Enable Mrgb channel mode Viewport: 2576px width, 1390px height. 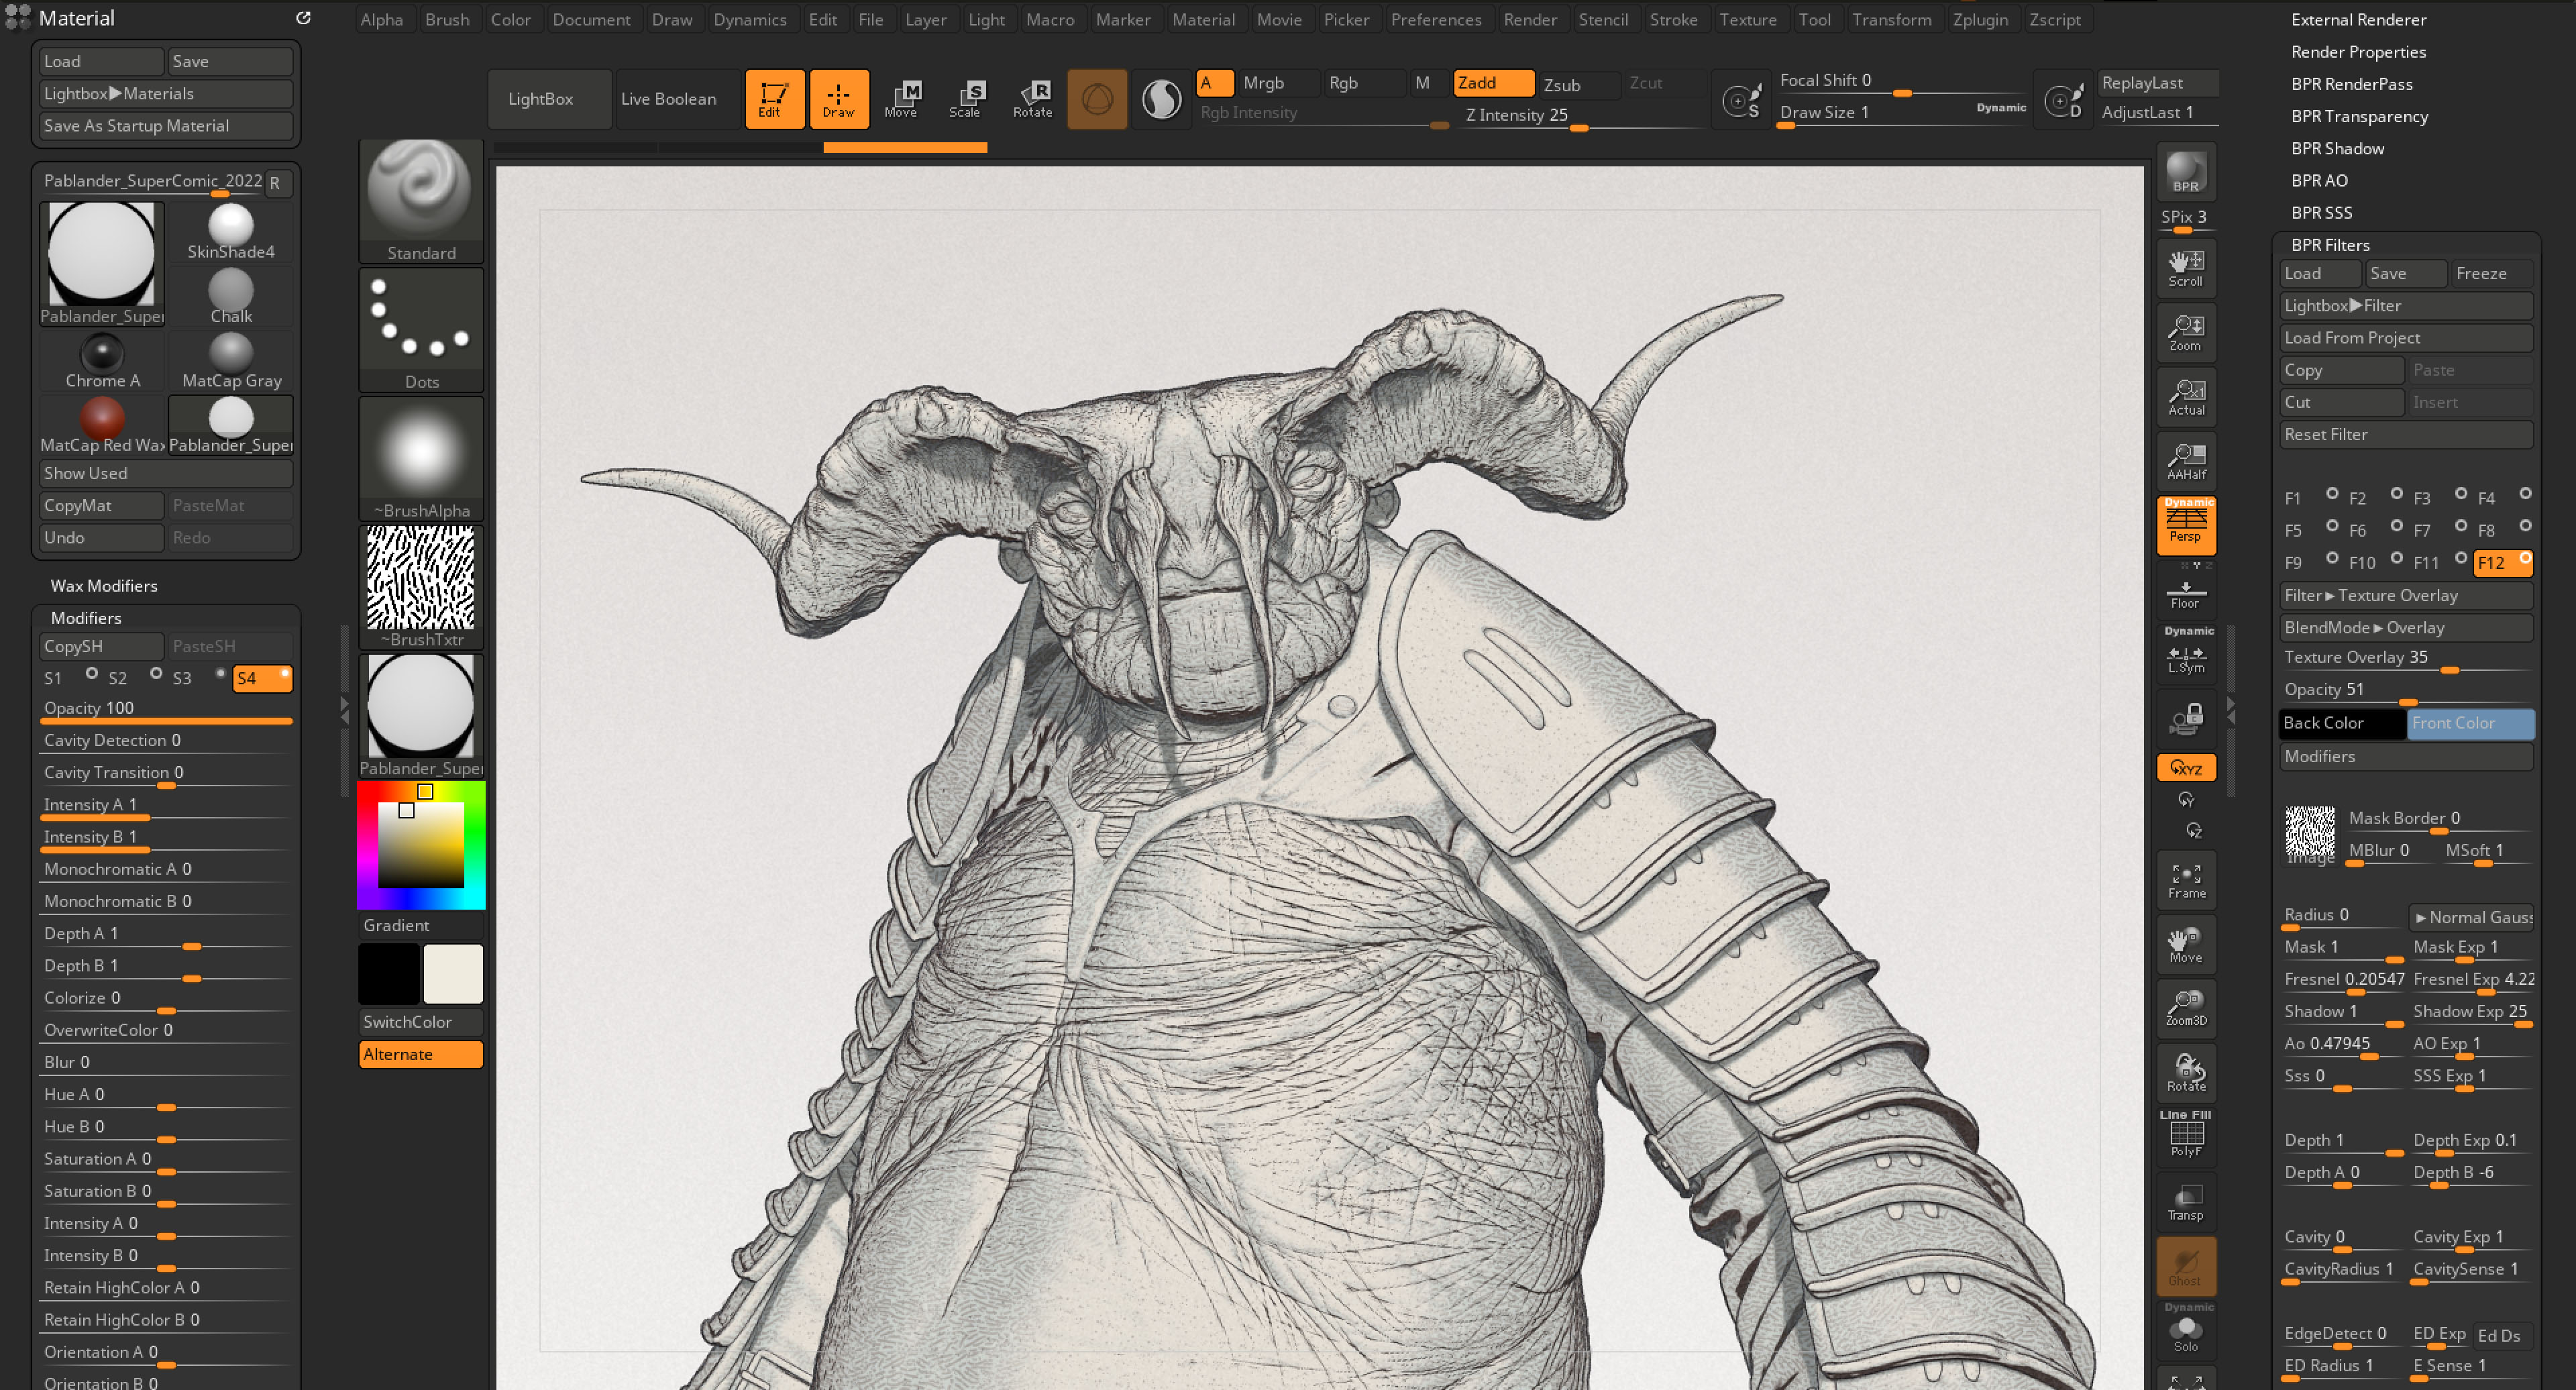[x=1278, y=83]
